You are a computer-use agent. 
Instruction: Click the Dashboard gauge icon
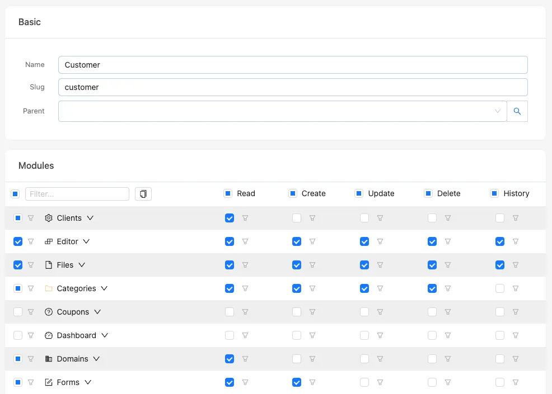(49, 335)
